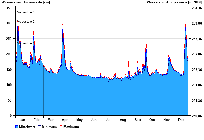The image size is (204, 140).
Task: Click the Meldestufe 2 threshold label
Action: 26,21
